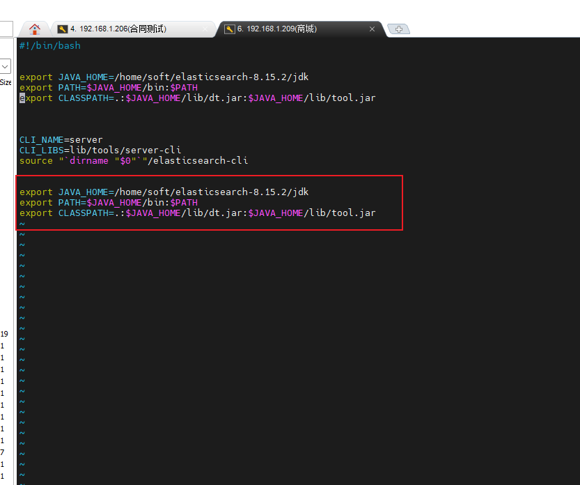Add a new session tab
Screen dimensions: 580x485
[x=399, y=29]
